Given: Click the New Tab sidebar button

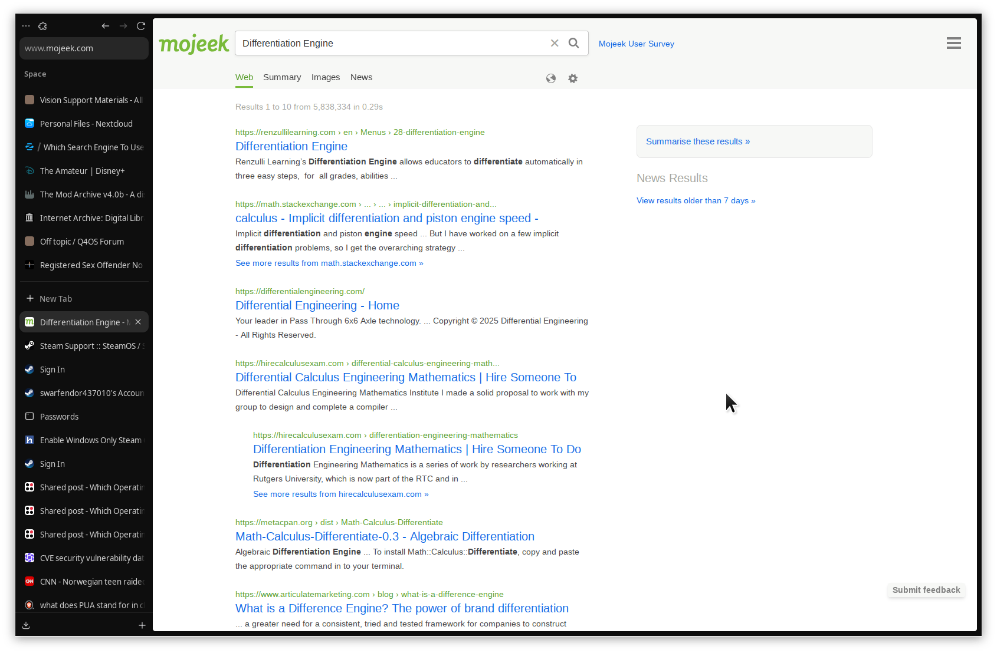Looking at the screenshot, I should tap(55, 299).
